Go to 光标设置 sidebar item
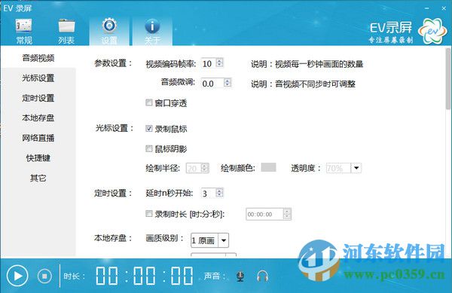Image resolution: width=452 pixels, height=293 pixels. (38, 78)
